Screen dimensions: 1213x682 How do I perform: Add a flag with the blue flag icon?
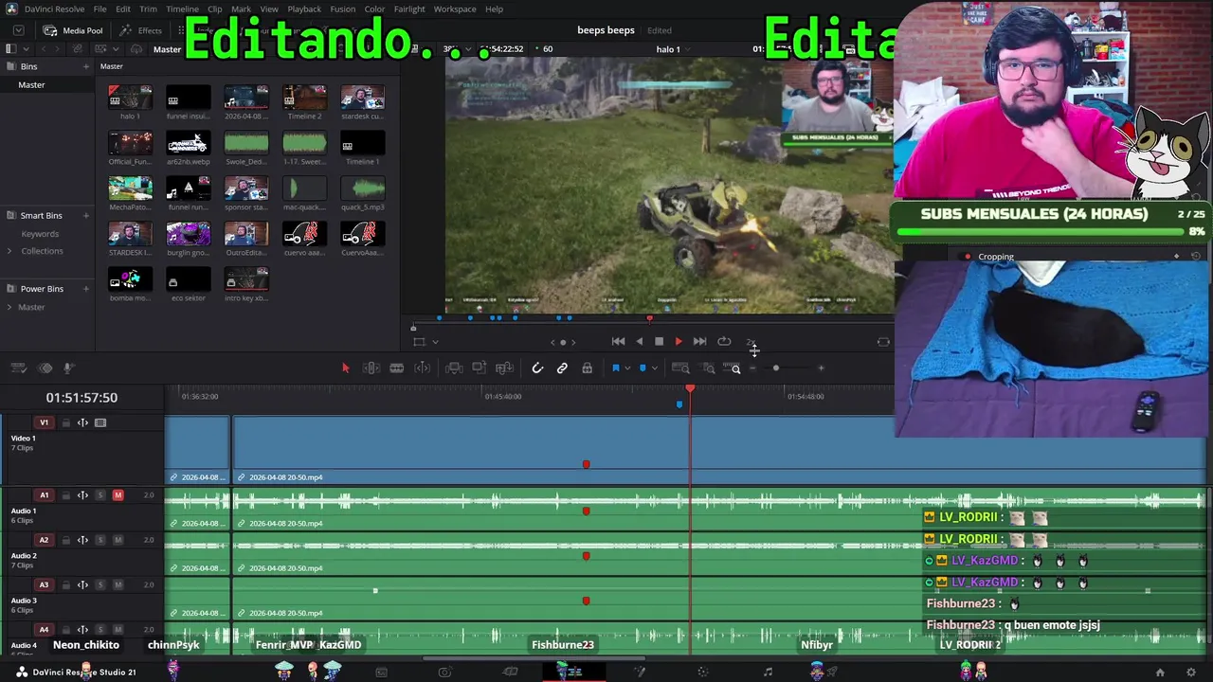point(616,368)
